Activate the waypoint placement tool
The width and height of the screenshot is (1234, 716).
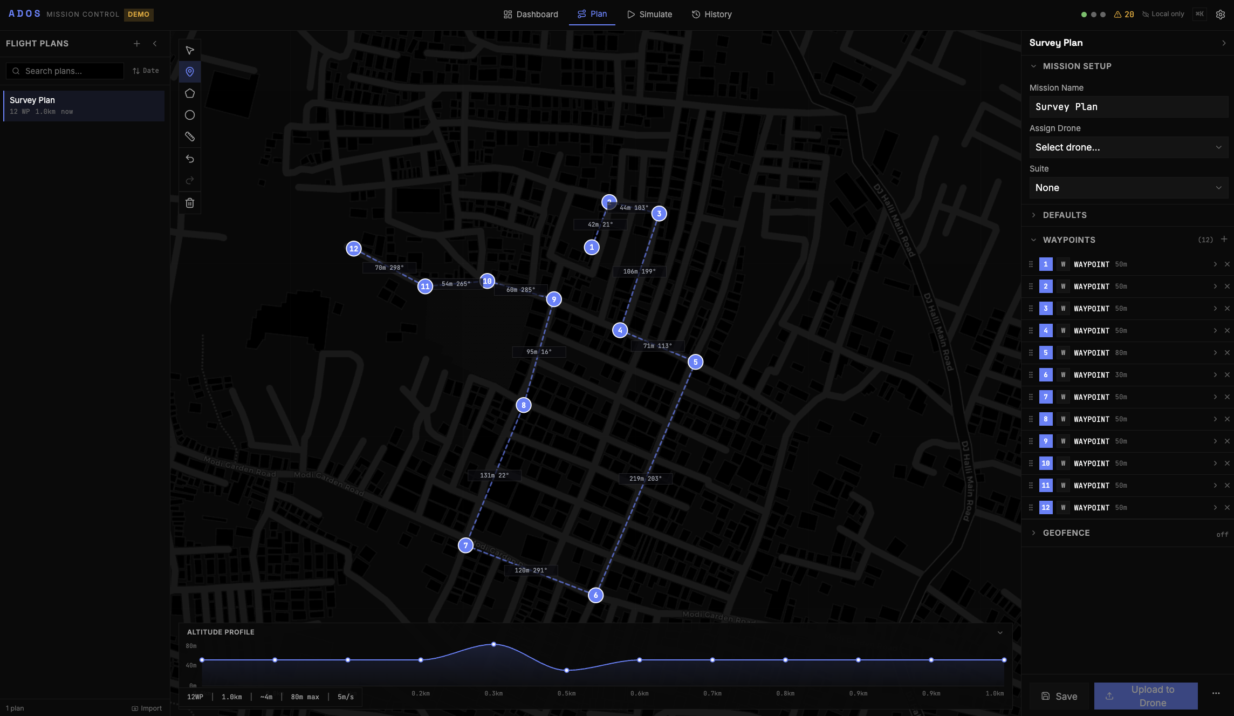click(x=189, y=71)
